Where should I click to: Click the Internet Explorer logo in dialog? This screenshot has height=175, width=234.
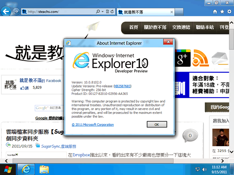tap(81, 60)
